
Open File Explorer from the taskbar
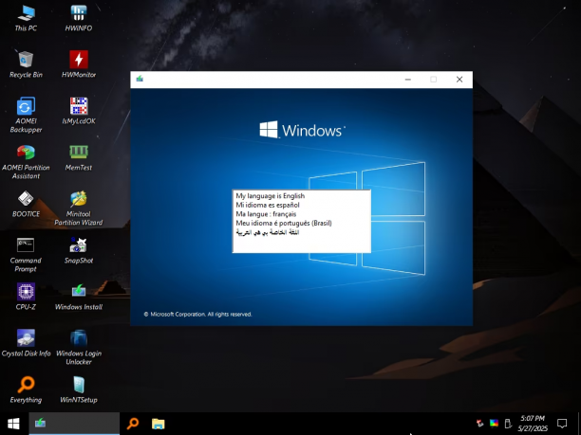159,424
